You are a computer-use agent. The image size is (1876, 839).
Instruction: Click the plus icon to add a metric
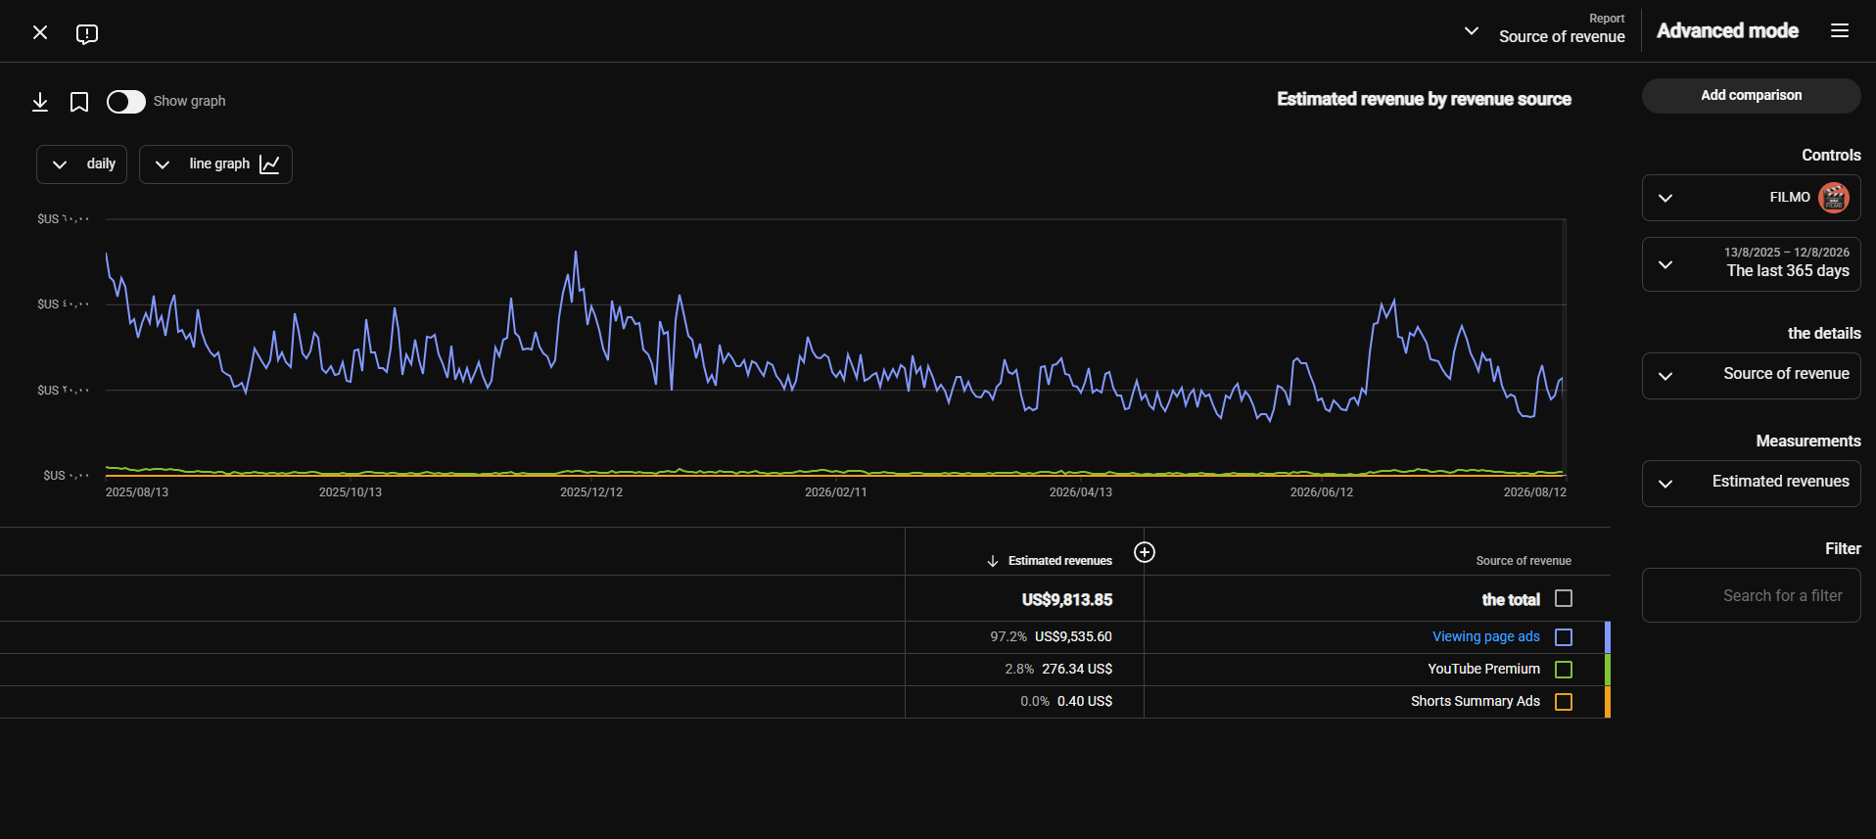click(x=1145, y=552)
